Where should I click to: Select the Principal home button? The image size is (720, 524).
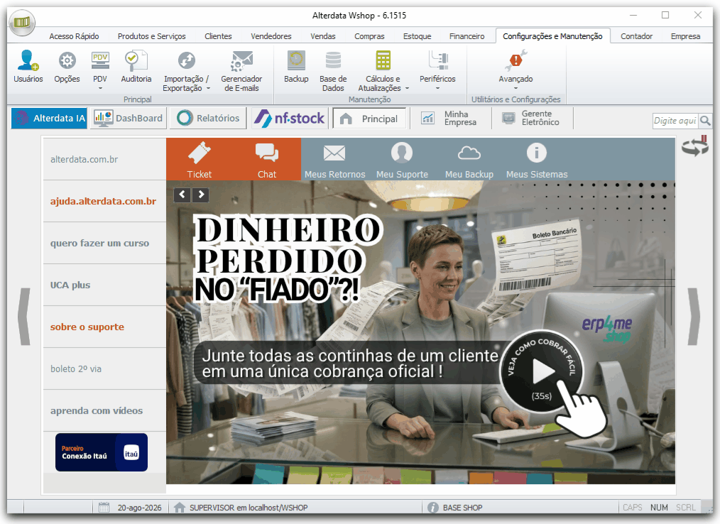369,119
